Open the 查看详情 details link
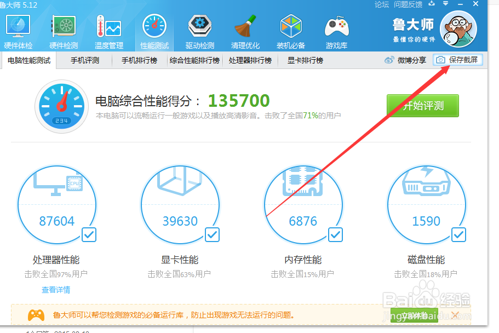499x333 pixels. point(56,290)
